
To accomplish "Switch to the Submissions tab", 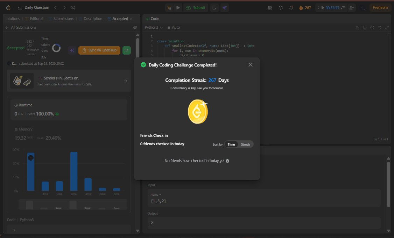I will 61,19.
